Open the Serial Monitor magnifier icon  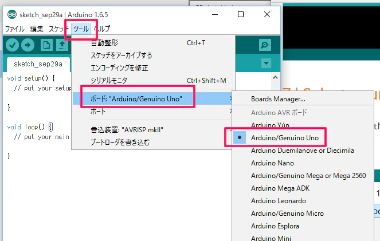[x=265, y=45]
